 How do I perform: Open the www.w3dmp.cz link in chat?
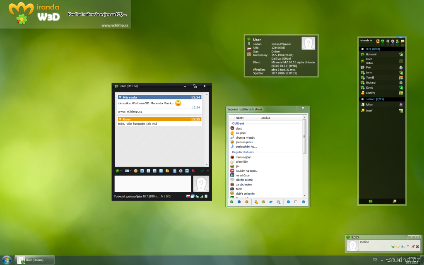tap(130, 111)
